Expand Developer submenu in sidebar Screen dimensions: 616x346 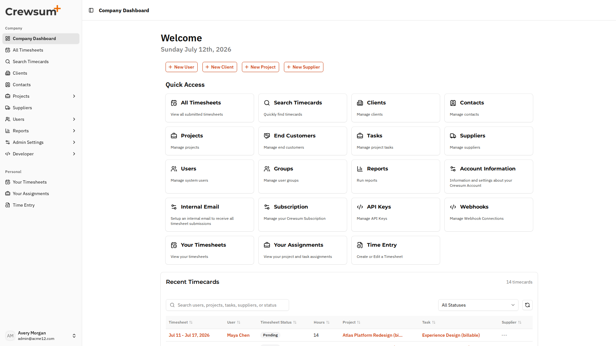(x=74, y=154)
